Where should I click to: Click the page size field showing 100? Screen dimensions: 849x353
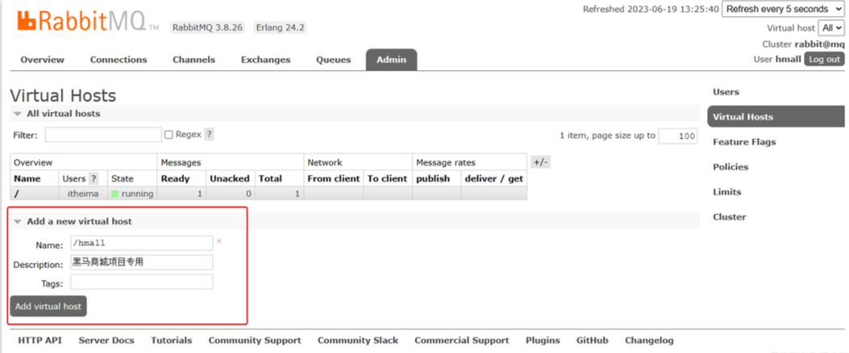pyautogui.click(x=678, y=136)
